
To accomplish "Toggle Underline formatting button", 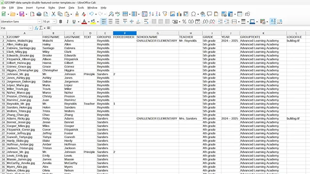I will [x=74, y=21].
